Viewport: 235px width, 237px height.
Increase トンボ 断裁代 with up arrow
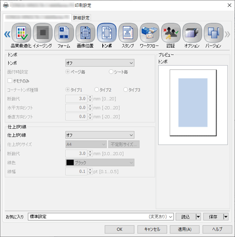pyautogui.click(x=90, y=97)
